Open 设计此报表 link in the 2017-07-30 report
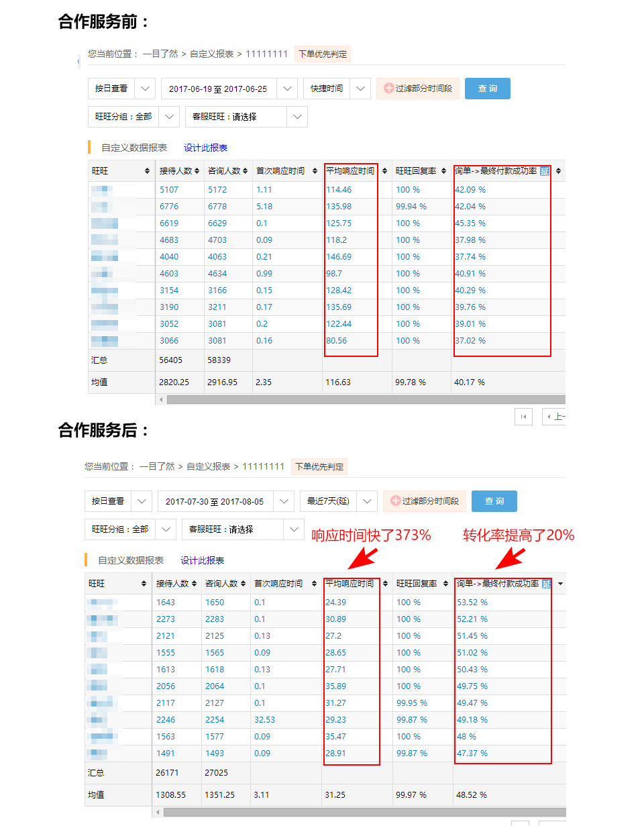Image resolution: width=644 pixels, height=828 pixels. (x=202, y=560)
